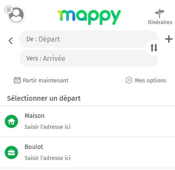Viewport: 175px width, 170px height.
Task: Go back using the left chevron arrow
Action: 11,41
